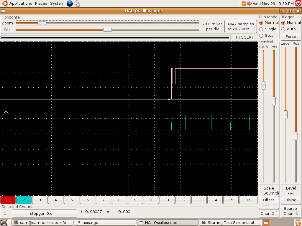The image size is (302, 226).
Task: Click the 4047 samples at 20.2 KHz button
Action: [241, 26]
